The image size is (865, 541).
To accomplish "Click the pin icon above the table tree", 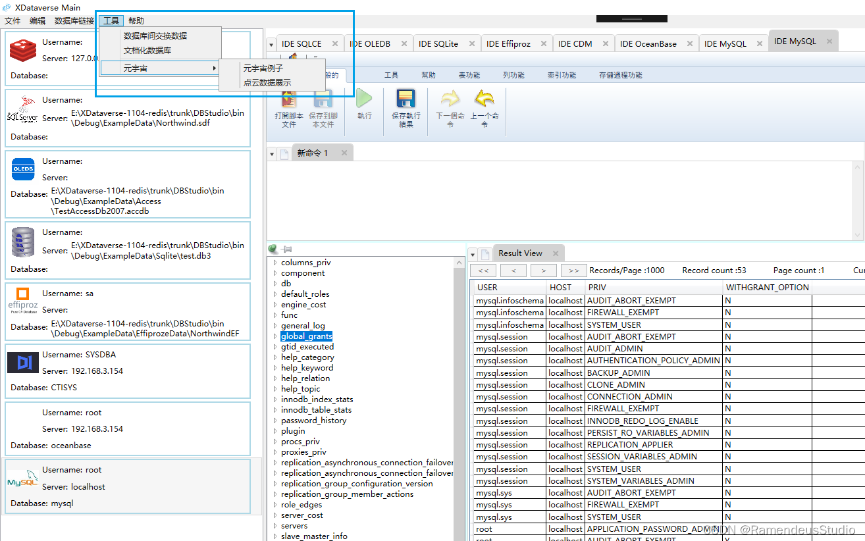I will click(x=287, y=249).
